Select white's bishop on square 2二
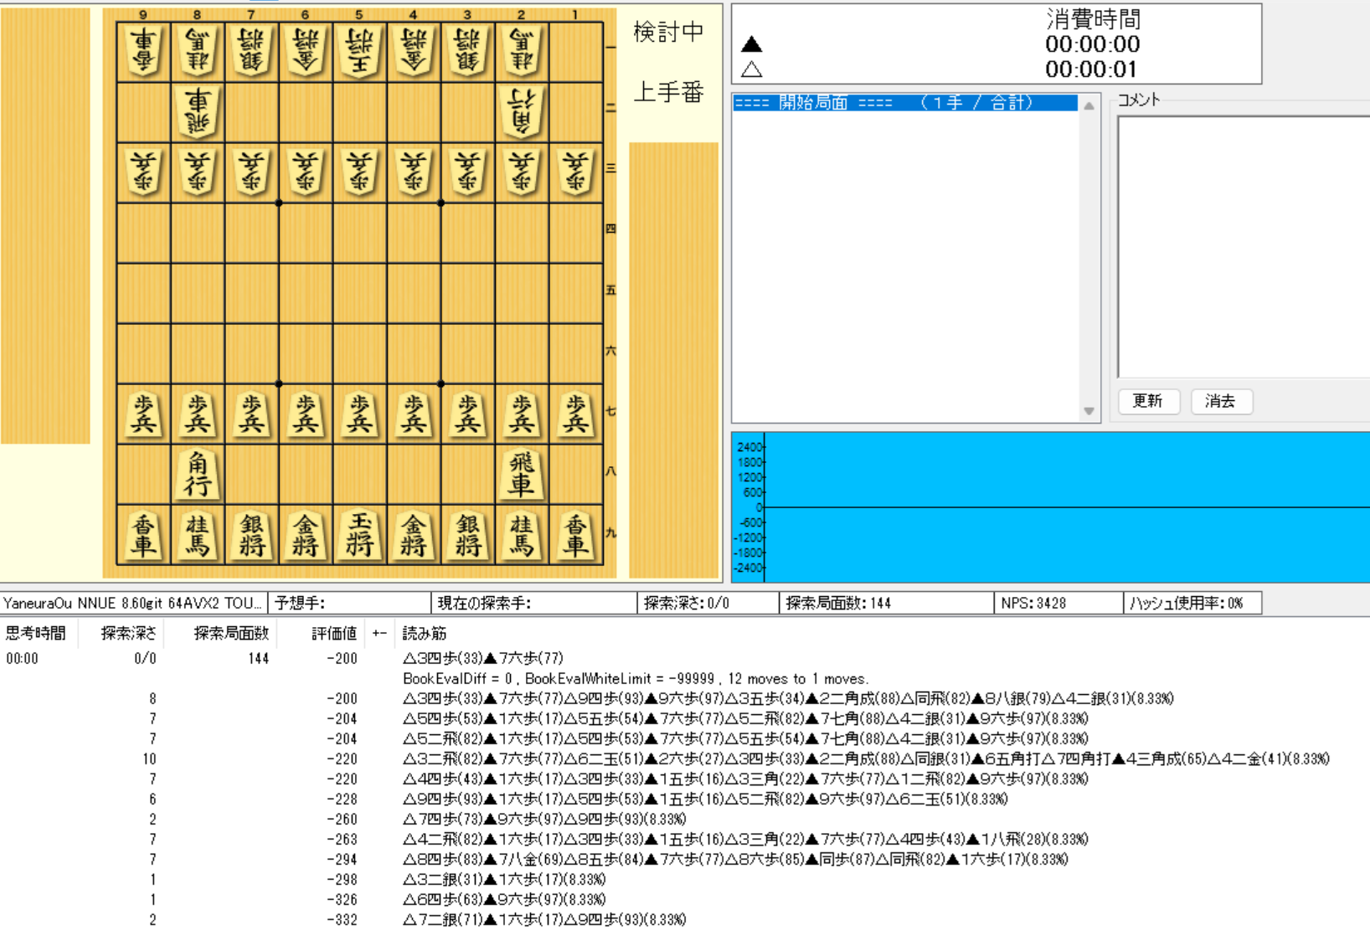The width and height of the screenshot is (1370, 941). 521,111
